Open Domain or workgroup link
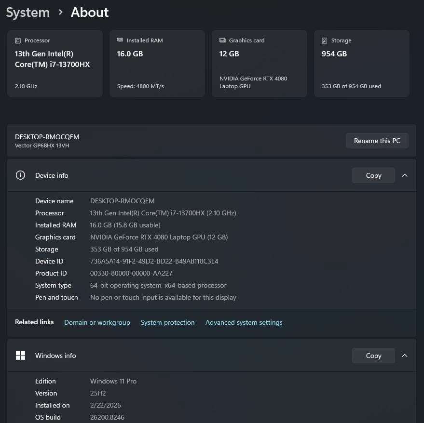This screenshot has height=423, width=424. pos(97,322)
